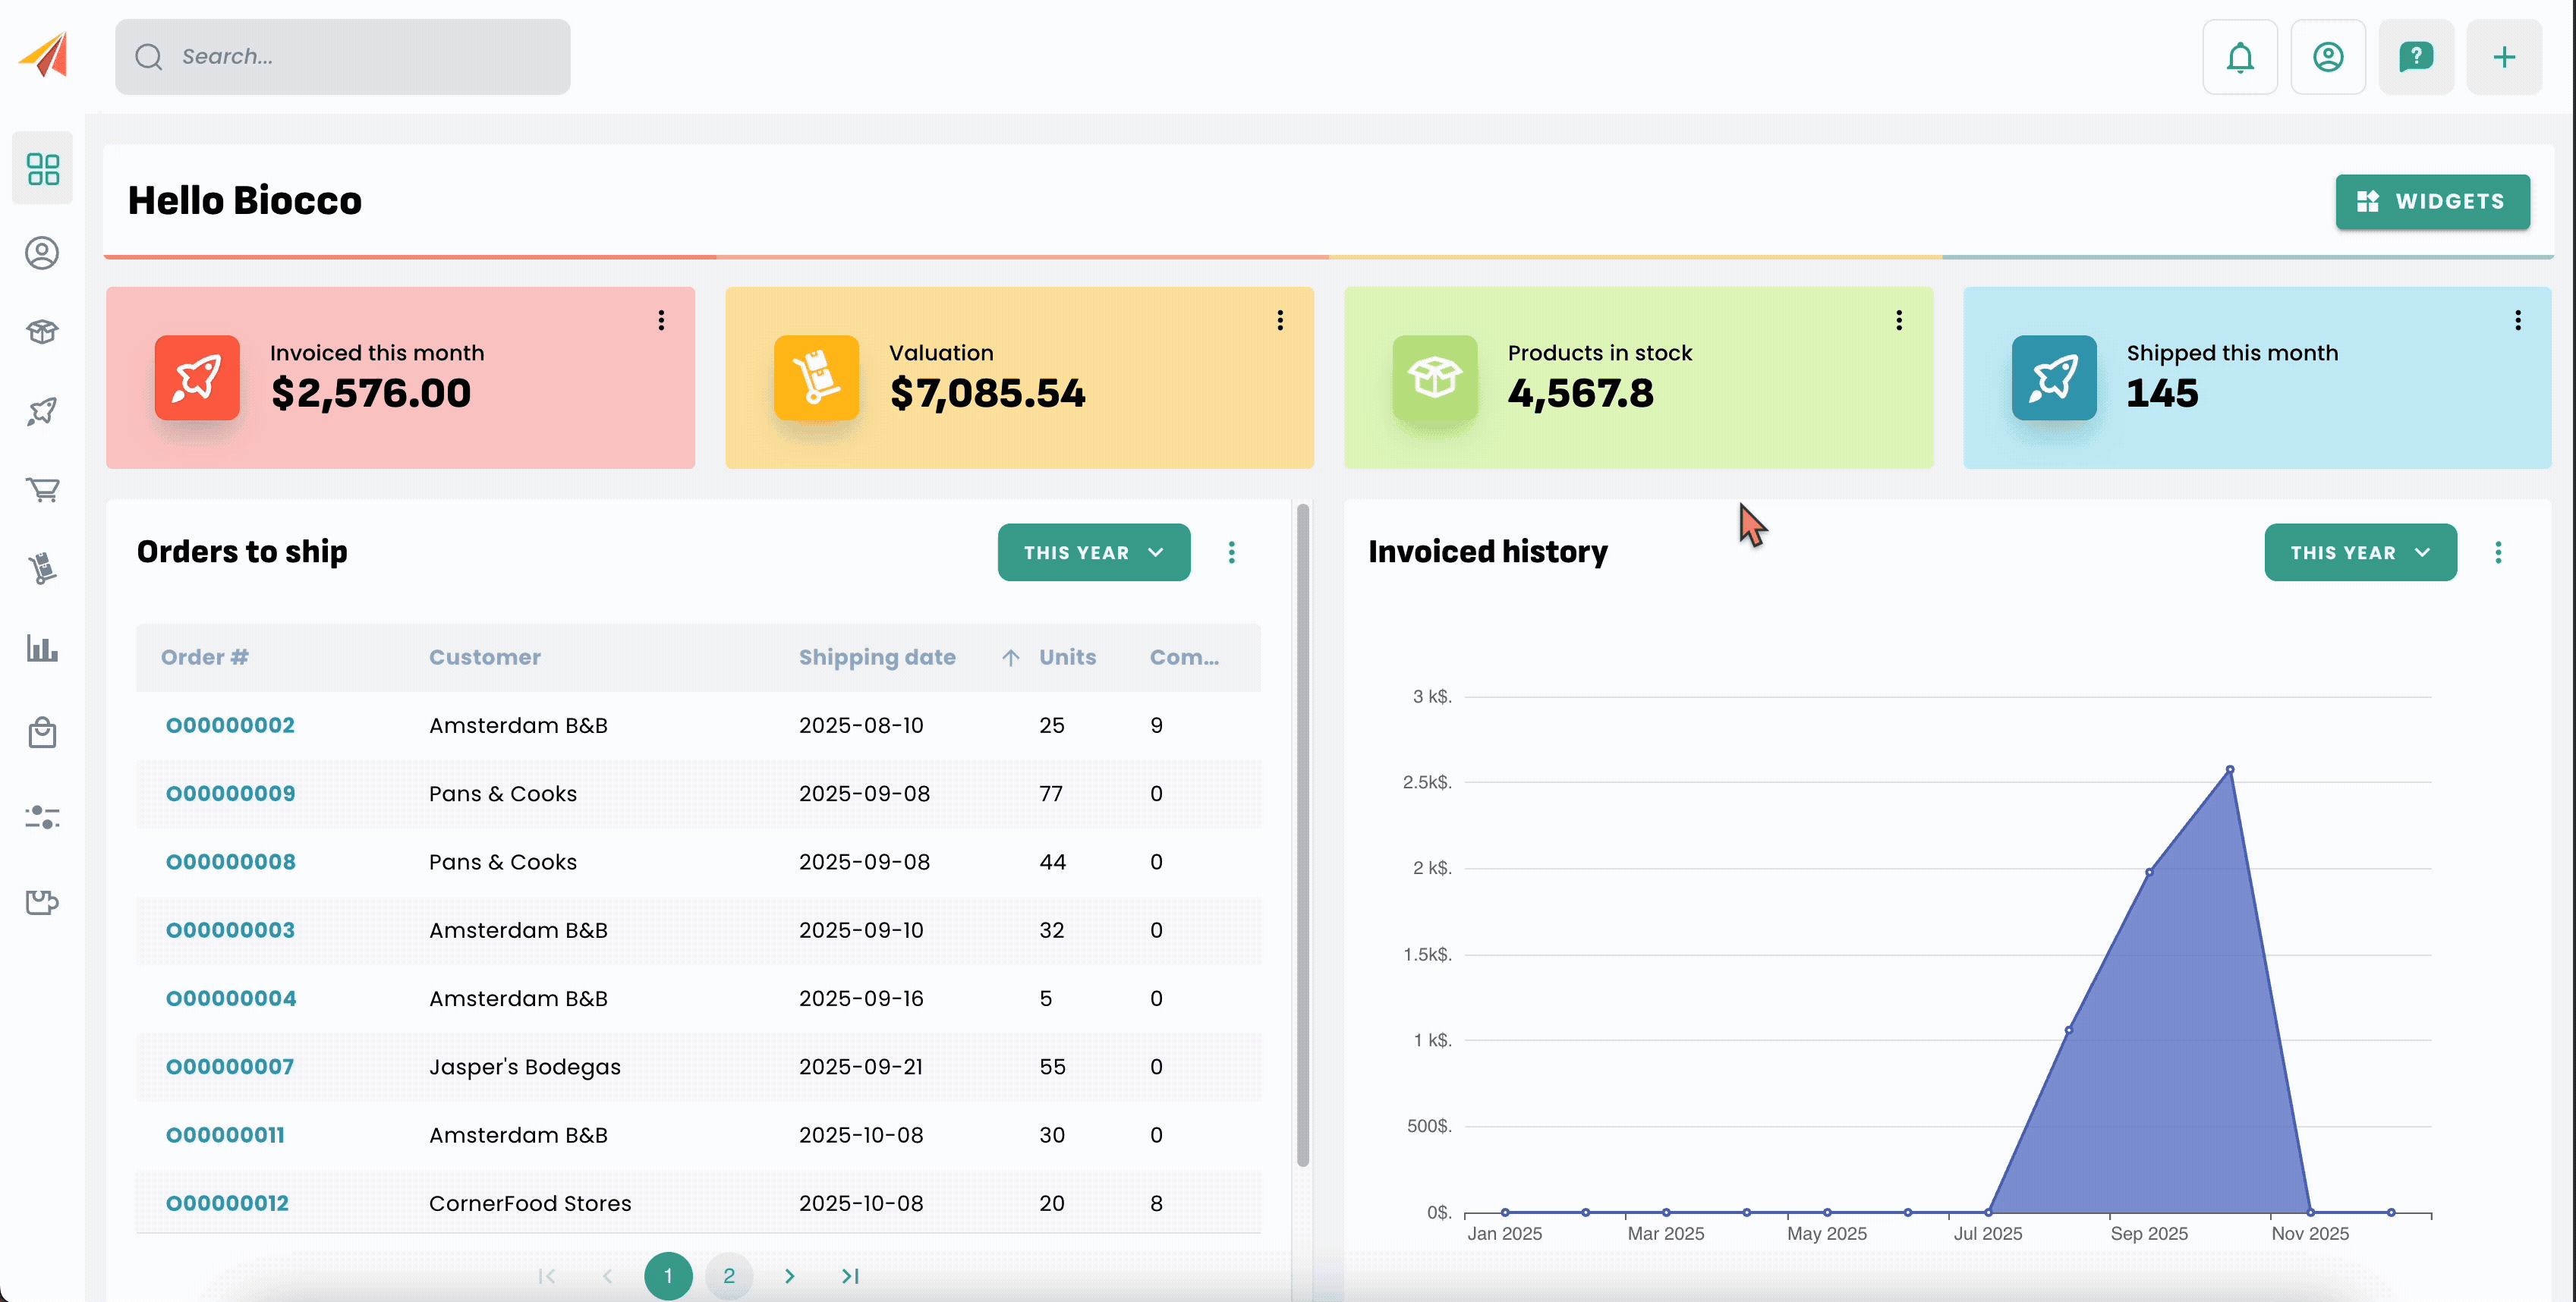Screen dimensions: 2576x1302
Task: Sort by Shipping date column header
Action: tap(876, 657)
